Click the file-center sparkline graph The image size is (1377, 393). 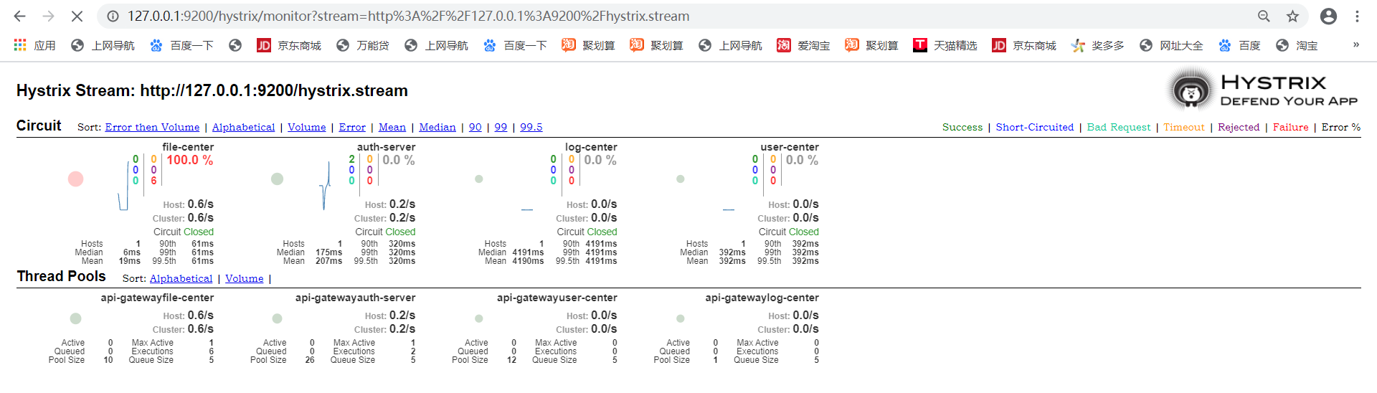coord(123,185)
